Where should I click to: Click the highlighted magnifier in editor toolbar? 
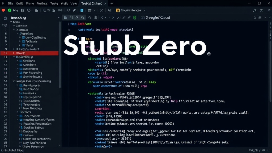pos(83,18)
